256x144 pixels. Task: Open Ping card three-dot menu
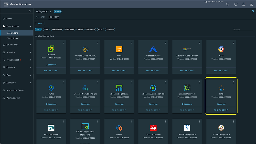[233, 82]
